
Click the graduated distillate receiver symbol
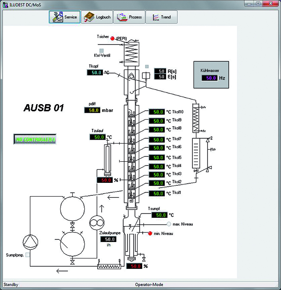pyautogui.click(x=196, y=153)
